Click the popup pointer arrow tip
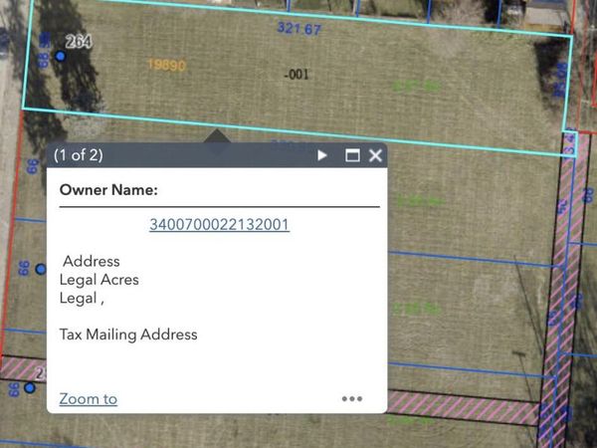This screenshot has height=448, width=597. pos(216,133)
